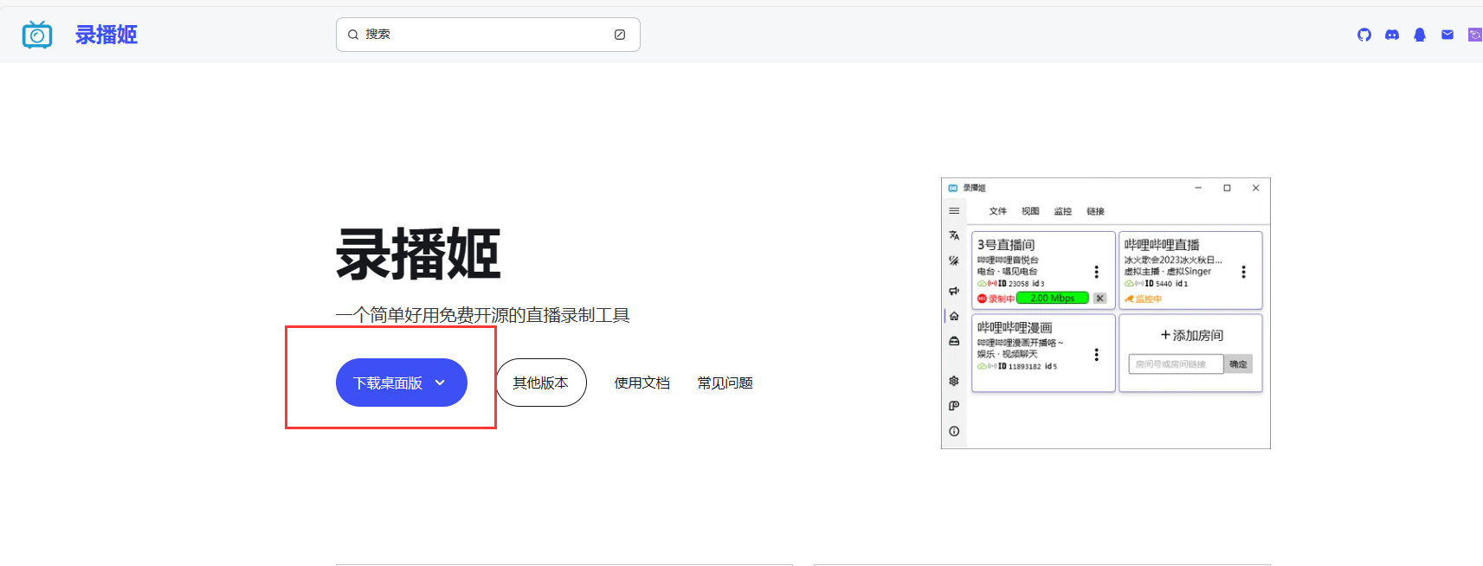Viewport: 1483px width, 566px height.
Task: Click the green 2.00 Mbps bitrate bar
Action: (1052, 299)
